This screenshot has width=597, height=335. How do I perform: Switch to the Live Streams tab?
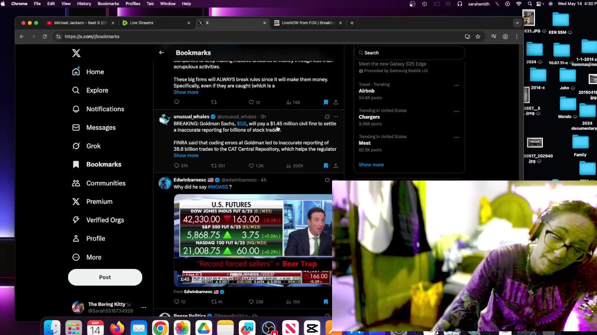click(x=156, y=23)
